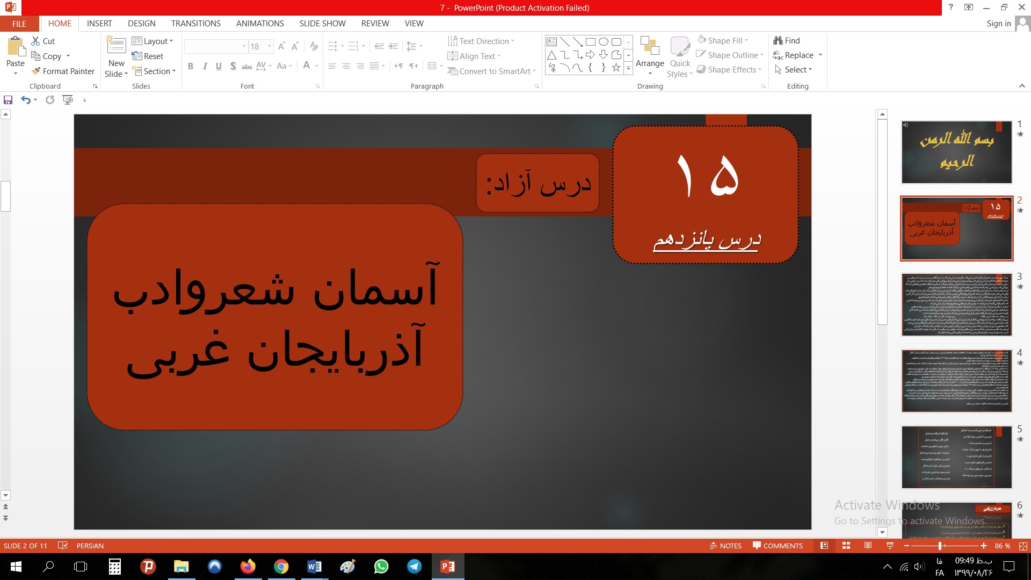The height and width of the screenshot is (580, 1031).
Task: Click the Paste icon in Clipboard group
Action: click(16, 47)
